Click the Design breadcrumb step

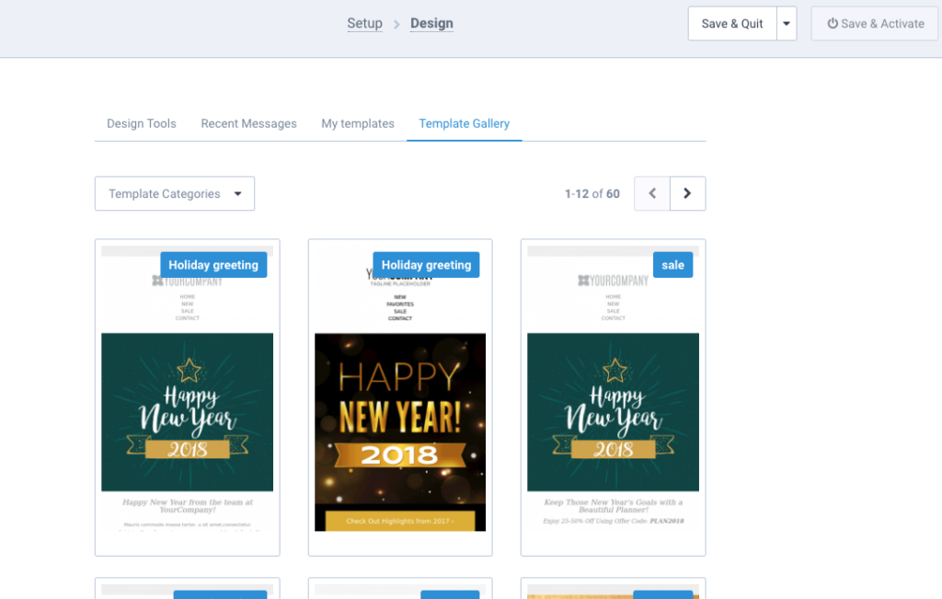point(432,23)
